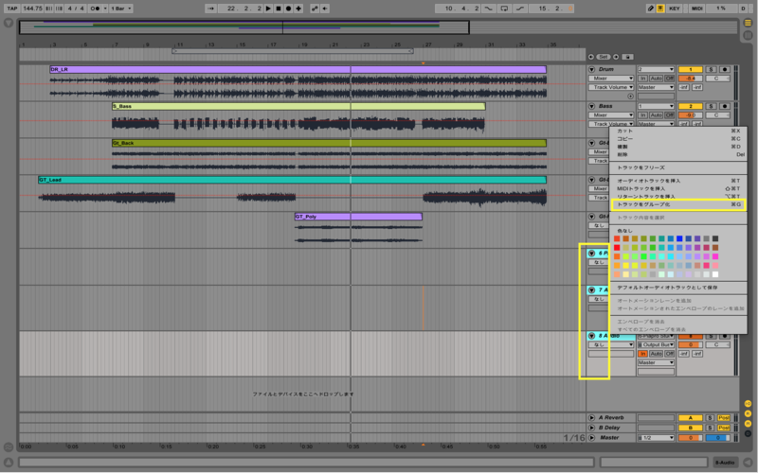This screenshot has width=758, height=473.
Task: Toggle the Returns section show button
Action: (x=748, y=413)
